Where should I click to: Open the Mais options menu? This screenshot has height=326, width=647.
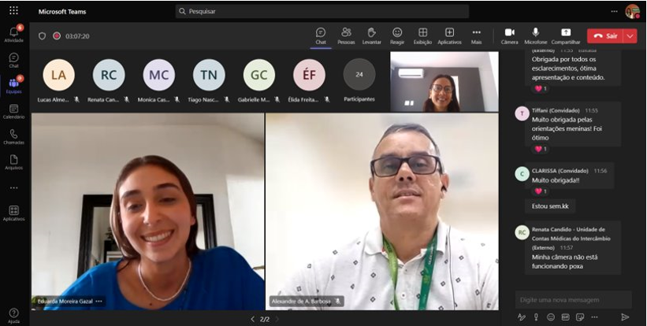[x=476, y=35]
